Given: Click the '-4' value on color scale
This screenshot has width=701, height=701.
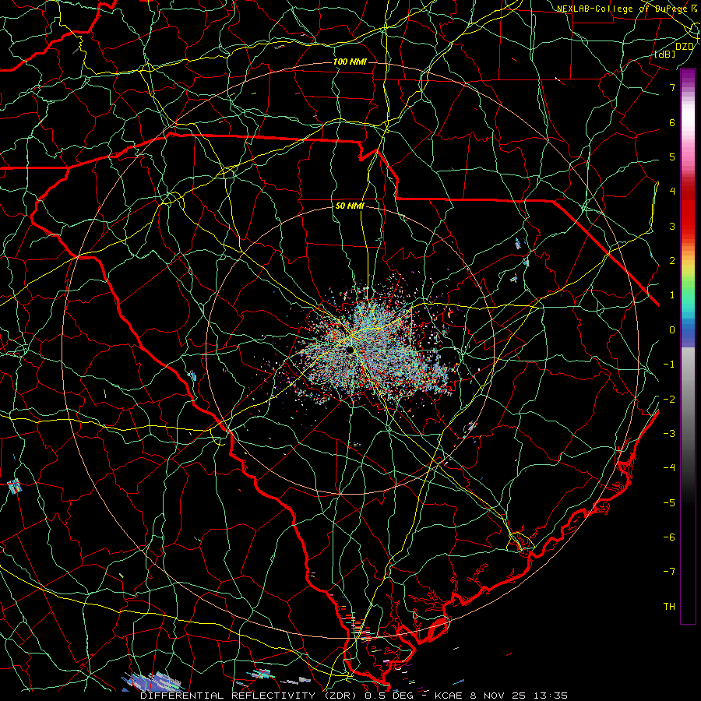Looking at the screenshot, I should coord(669,468).
